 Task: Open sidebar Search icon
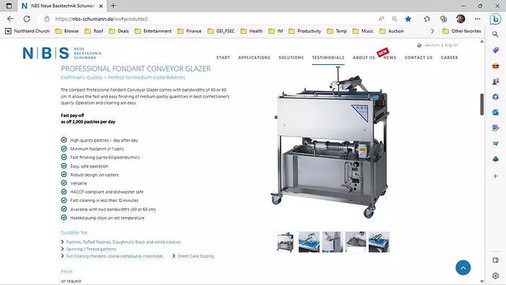(495, 34)
